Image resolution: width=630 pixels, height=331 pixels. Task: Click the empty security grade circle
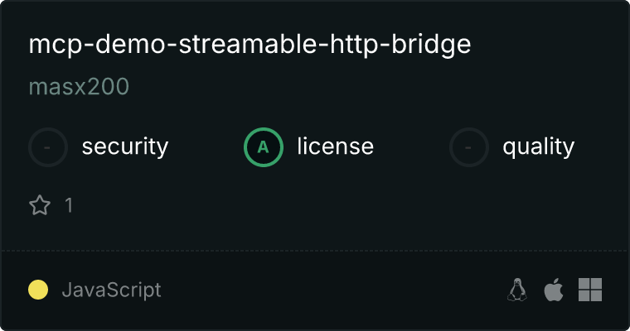(x=48, y=147)
